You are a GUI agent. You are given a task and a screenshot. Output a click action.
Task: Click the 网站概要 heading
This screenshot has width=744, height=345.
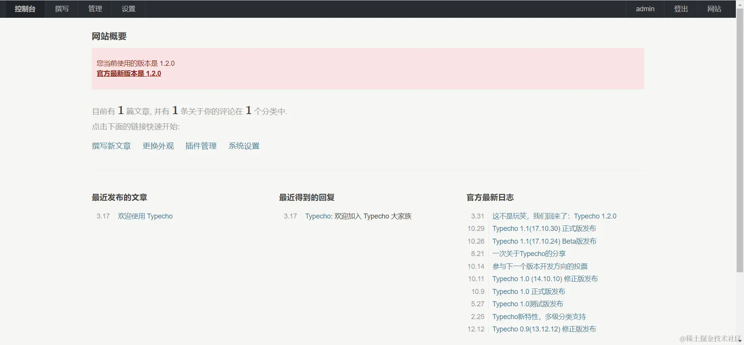click(x=109, y=36)
